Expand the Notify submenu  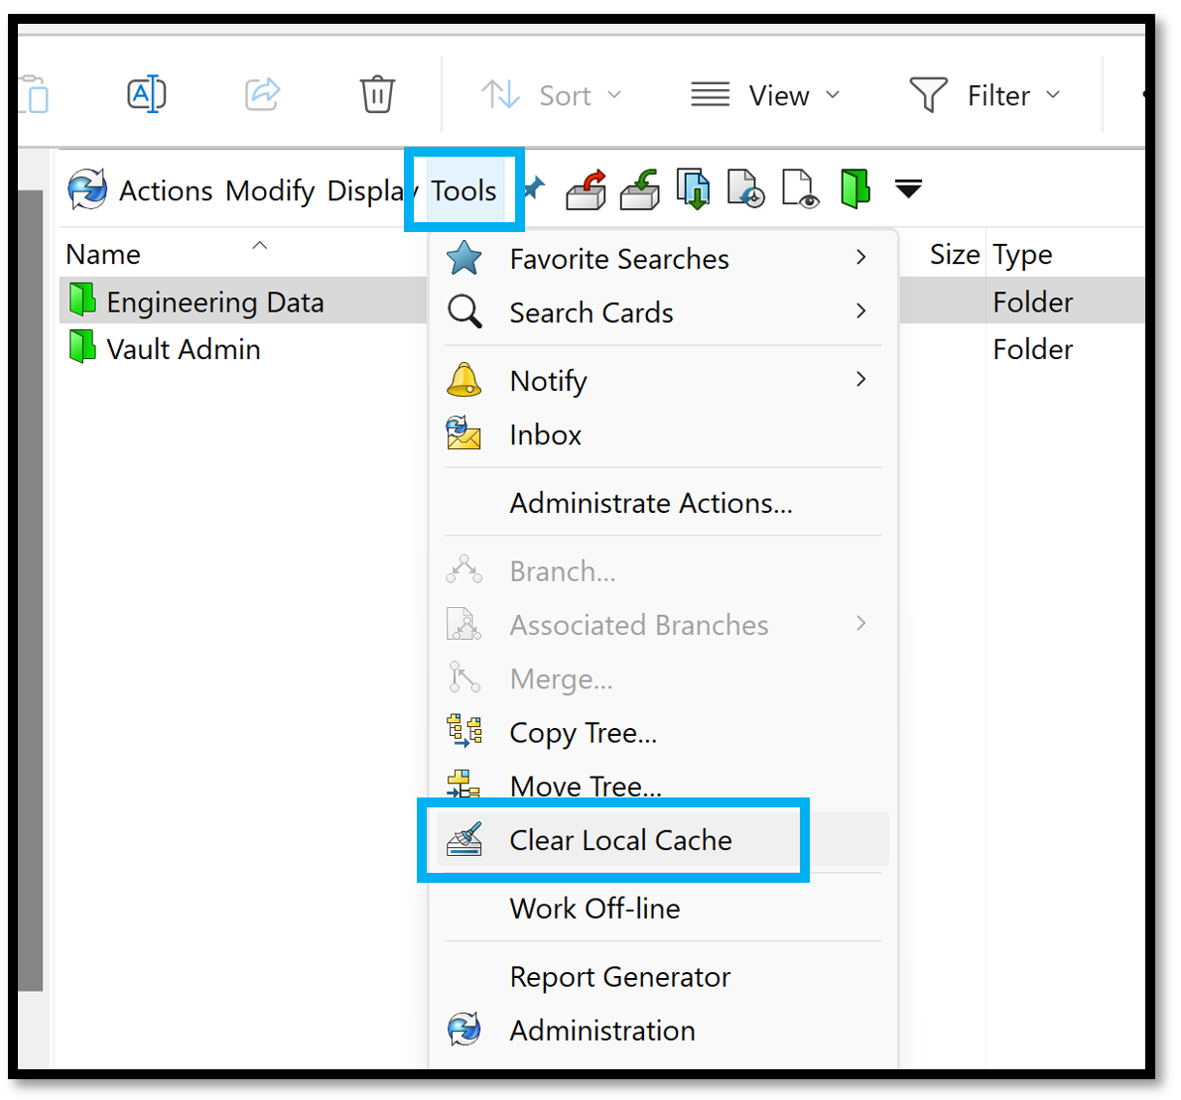(x=548, y=380)
